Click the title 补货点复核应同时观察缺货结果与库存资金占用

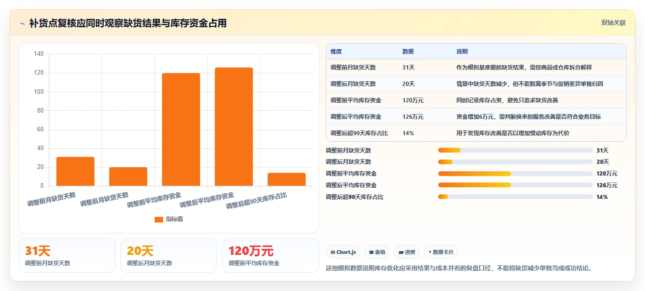point(128,23)
